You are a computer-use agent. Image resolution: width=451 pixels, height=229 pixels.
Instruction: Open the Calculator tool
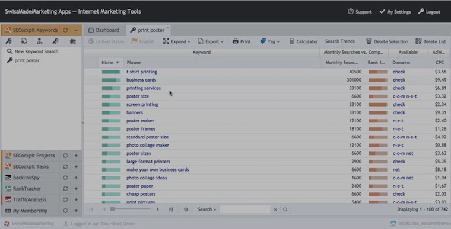303,41
